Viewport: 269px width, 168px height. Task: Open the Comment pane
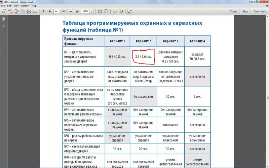260,11
